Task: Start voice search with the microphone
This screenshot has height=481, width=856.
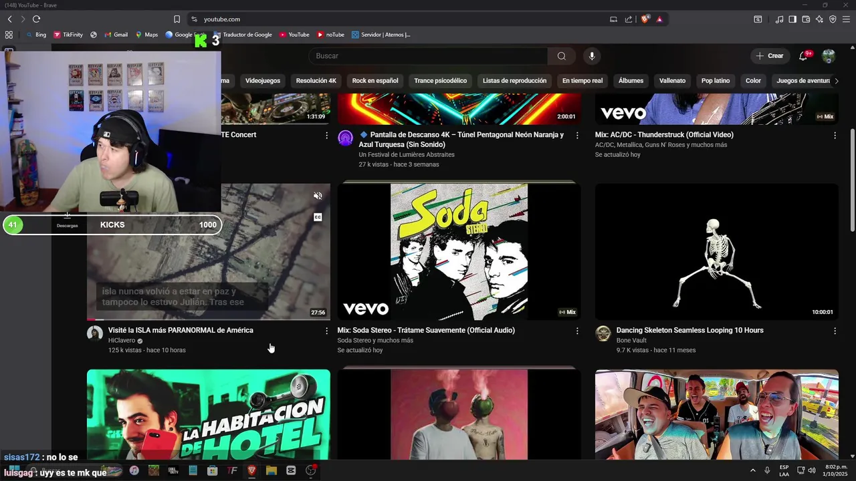Action: pyautogui.click(x=592, y=56)
